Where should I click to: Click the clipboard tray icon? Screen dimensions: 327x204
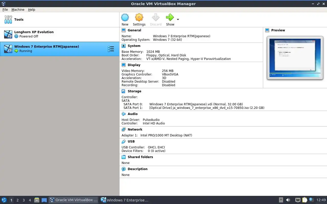[x=305, y=200]
